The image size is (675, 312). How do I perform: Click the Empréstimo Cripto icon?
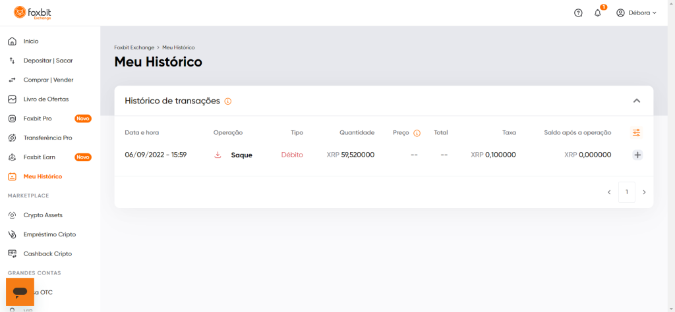[x=12, y=234]
